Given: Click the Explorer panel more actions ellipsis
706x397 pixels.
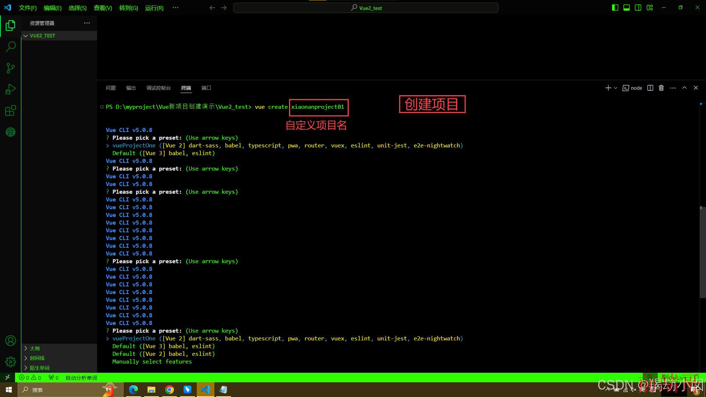Looking at the screenshot, I should coord(87,23).
